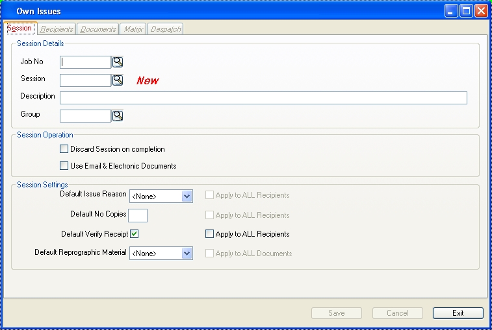The height and width of the screenshot is (330, 492).
Task: Expand Default Issue Reason dropdown
Action: 187,196
